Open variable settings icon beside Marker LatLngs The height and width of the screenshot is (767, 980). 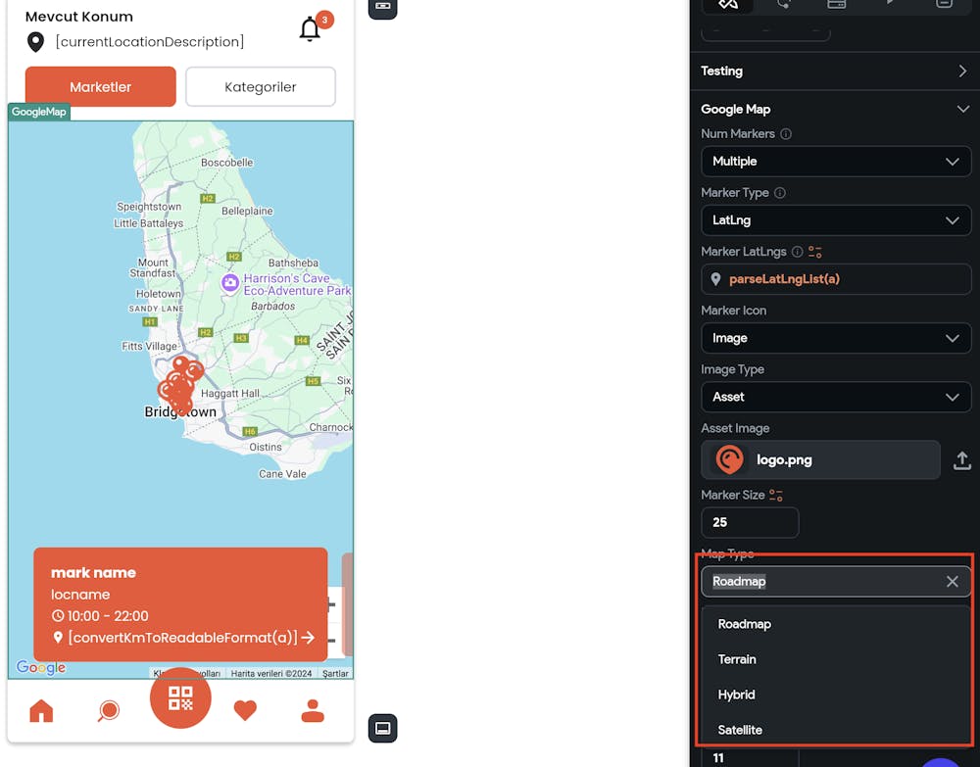pyautogui.click(x=815, y=252)
